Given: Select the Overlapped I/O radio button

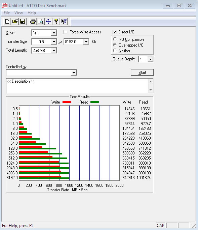Looking at the screenshot, I should click(115, 45).
